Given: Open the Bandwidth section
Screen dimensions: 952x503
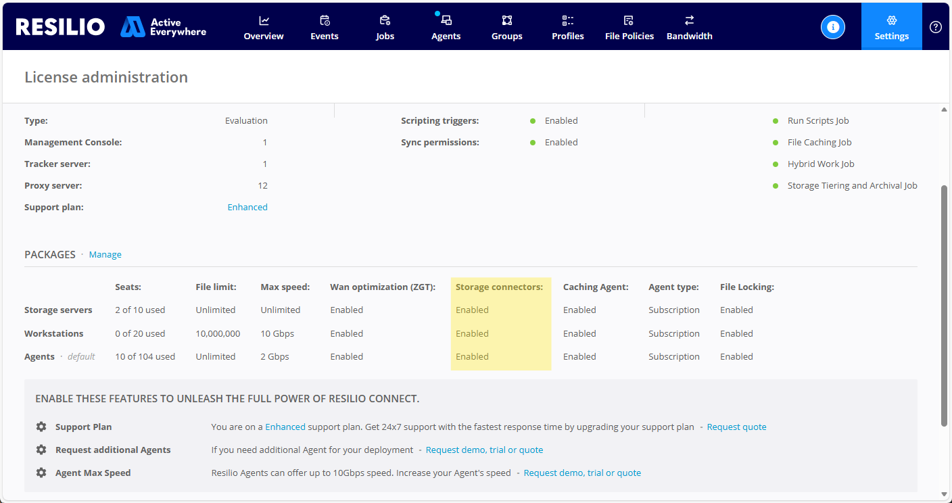Looking at the screenshot, I should click(x=689, y=27).
